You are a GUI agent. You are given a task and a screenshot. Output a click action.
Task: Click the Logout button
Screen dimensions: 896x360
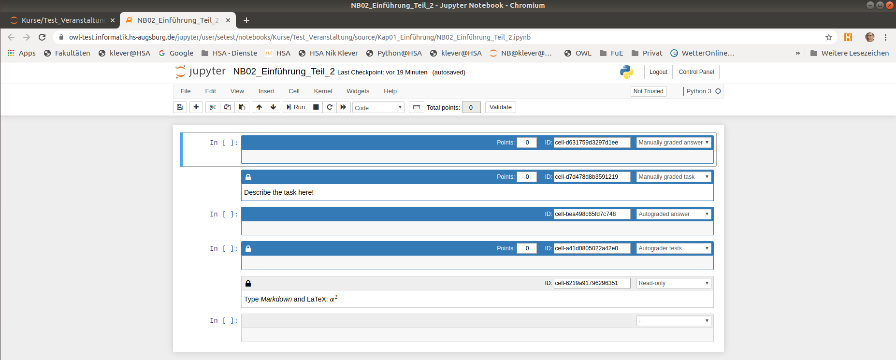pos(658,72)
